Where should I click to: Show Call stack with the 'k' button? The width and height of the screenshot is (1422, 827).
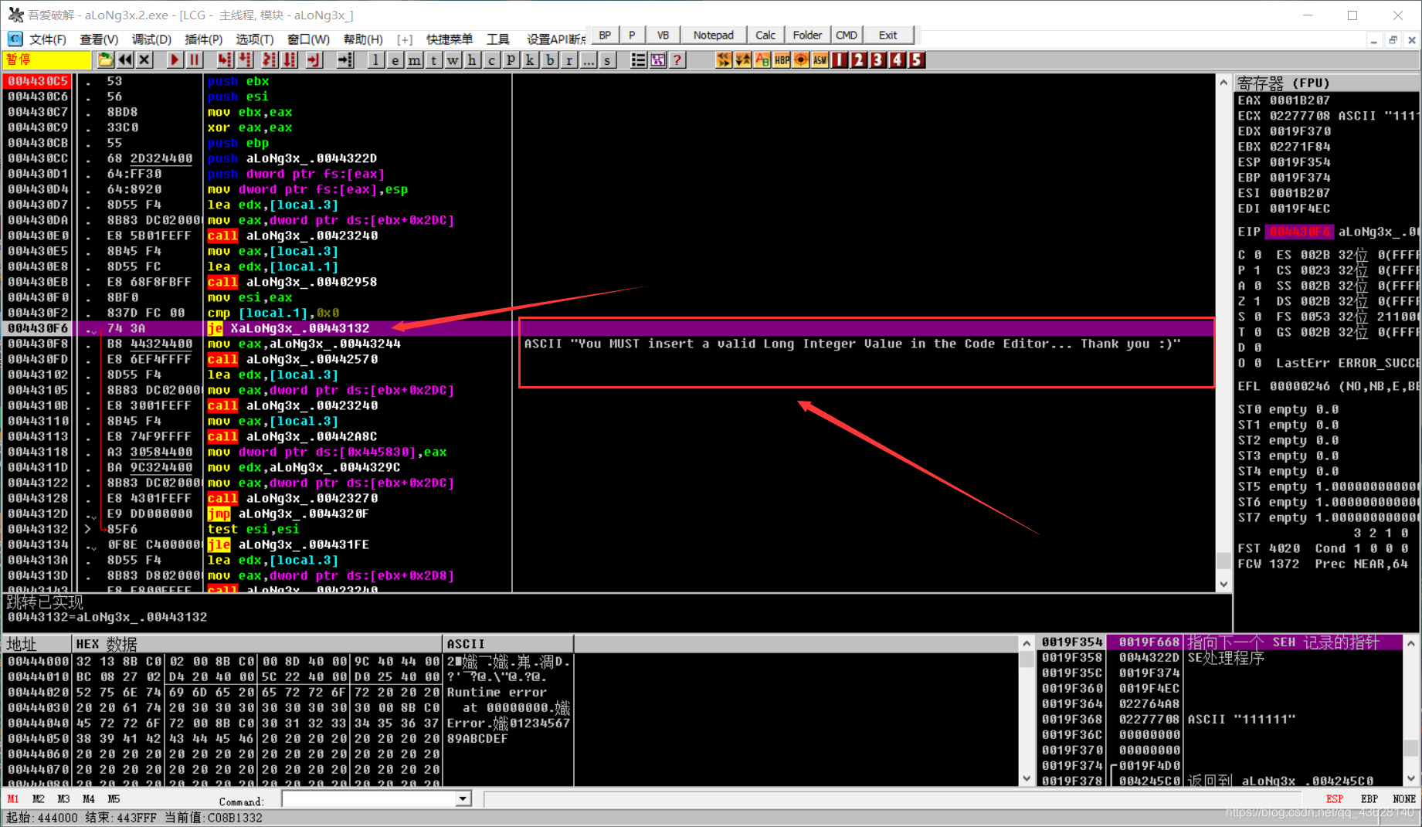530,59
